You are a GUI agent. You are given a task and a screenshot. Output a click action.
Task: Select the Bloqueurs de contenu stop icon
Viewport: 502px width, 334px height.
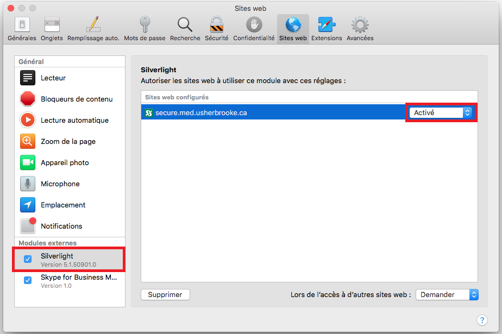28,99
